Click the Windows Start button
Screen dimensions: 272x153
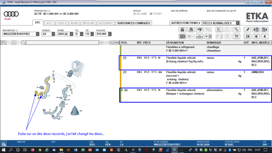point(4,150)
